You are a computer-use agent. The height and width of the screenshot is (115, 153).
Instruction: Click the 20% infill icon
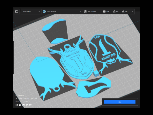click(x=104, y=11)
